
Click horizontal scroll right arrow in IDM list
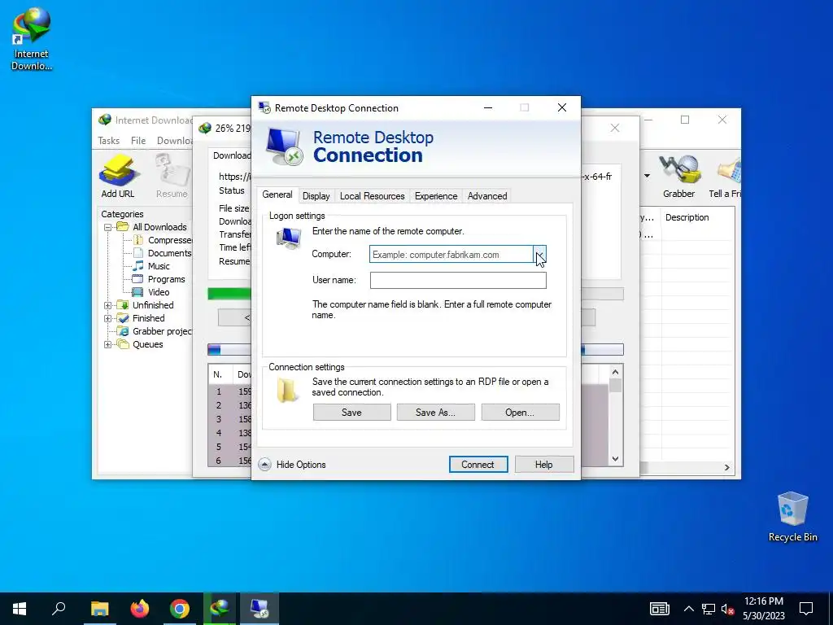726,467
